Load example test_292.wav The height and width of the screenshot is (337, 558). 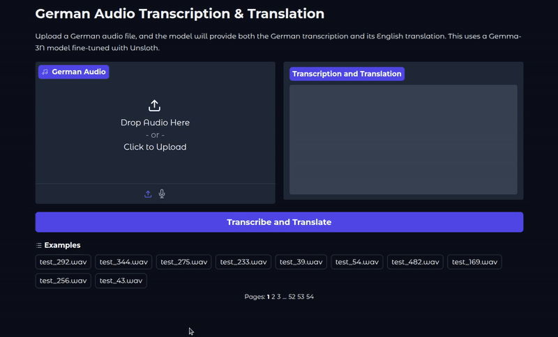[x=63, y=262]
